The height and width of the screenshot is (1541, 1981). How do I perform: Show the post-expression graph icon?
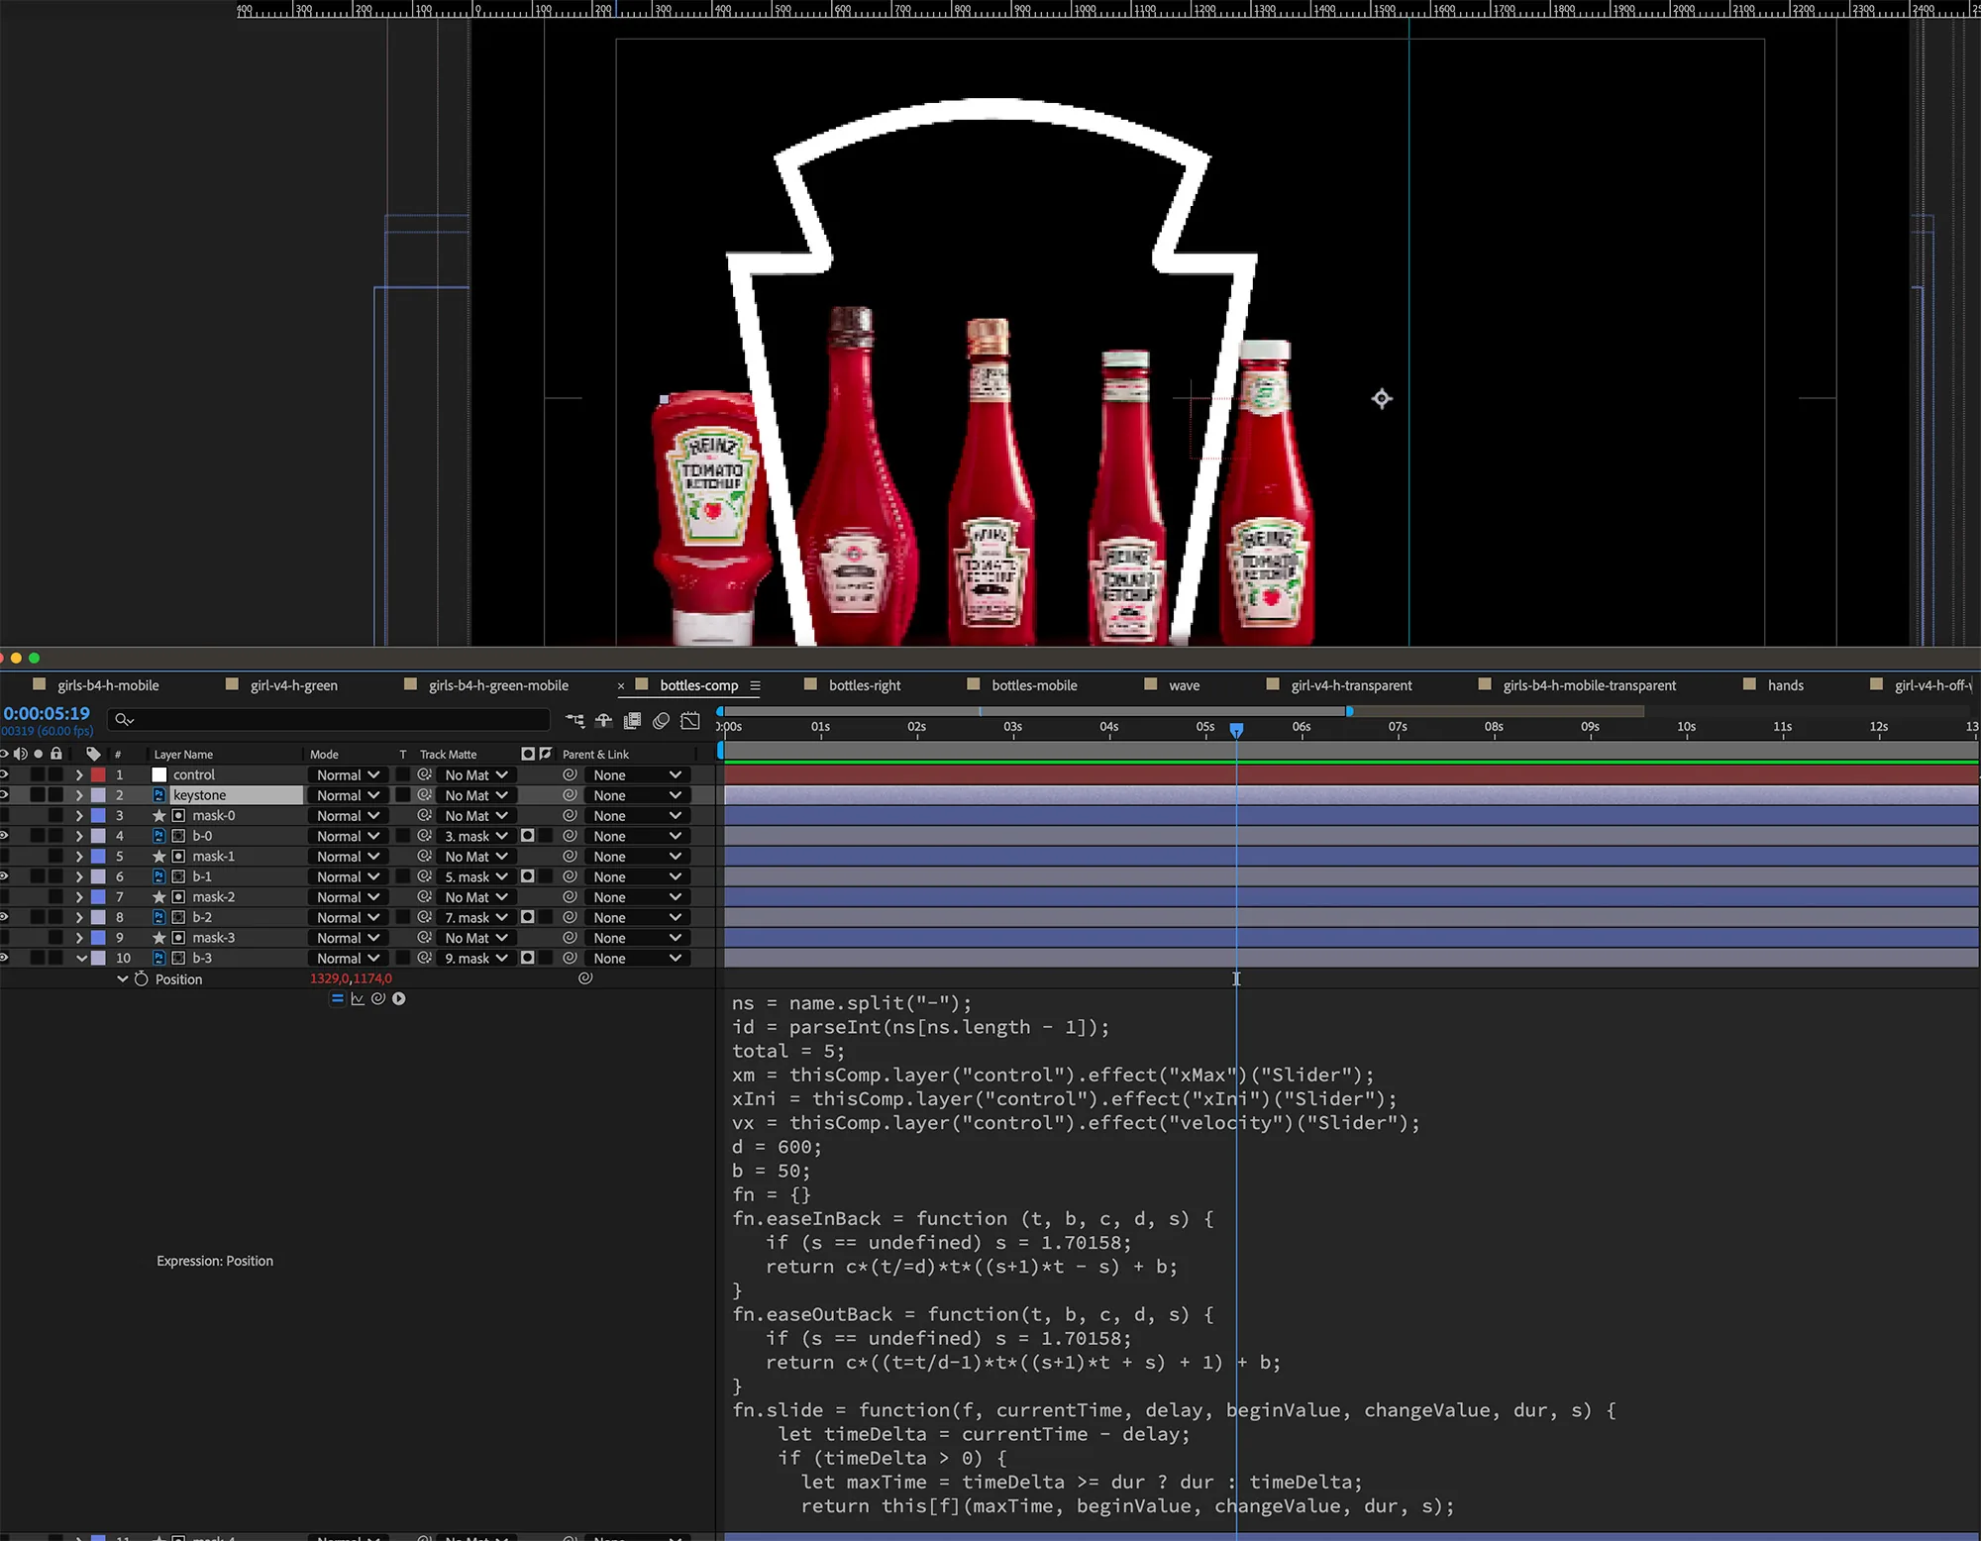[x=358, y=998]
